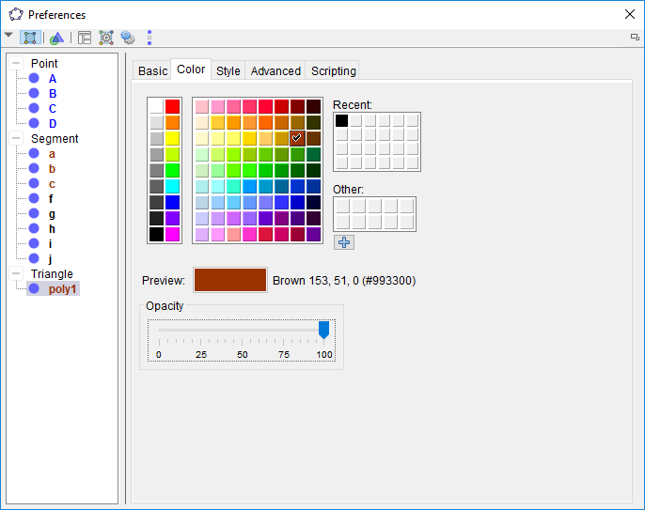
Task: Open the Defaults preferences icon
Action: pyautogui.click(x=106, y=38)
